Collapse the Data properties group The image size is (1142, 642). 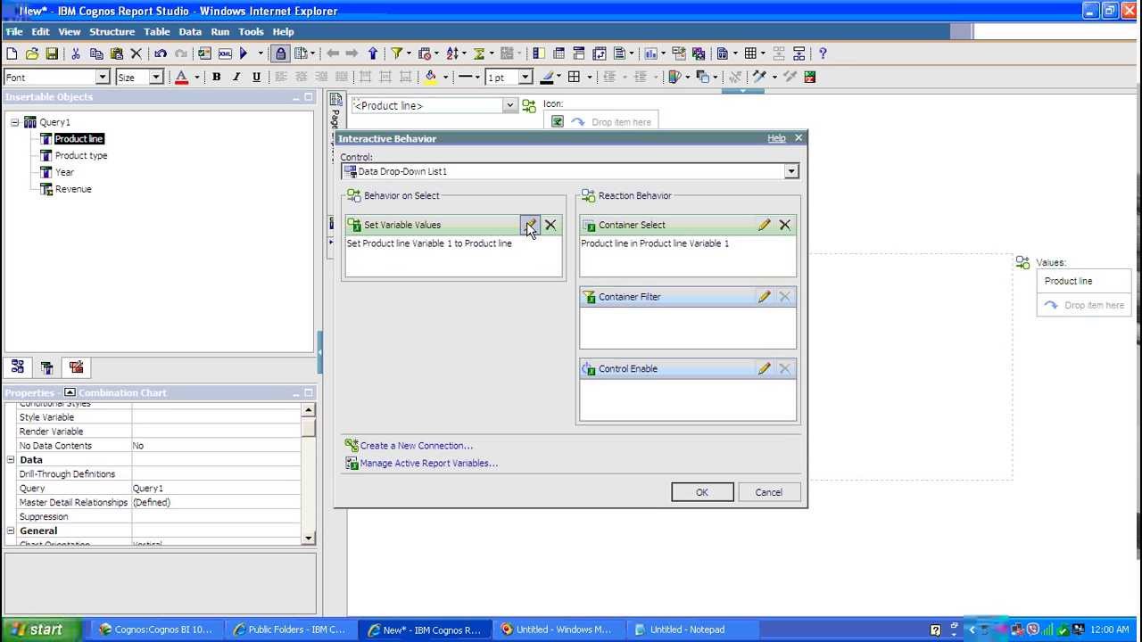[12, 459]
